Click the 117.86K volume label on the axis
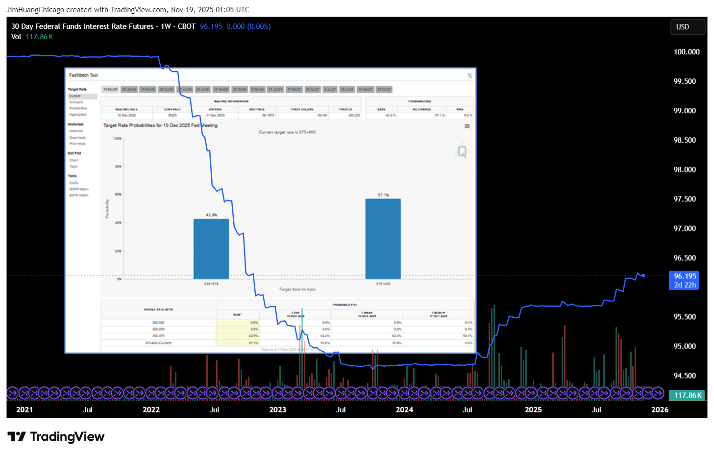714x455 pixels. coord(688,395)
